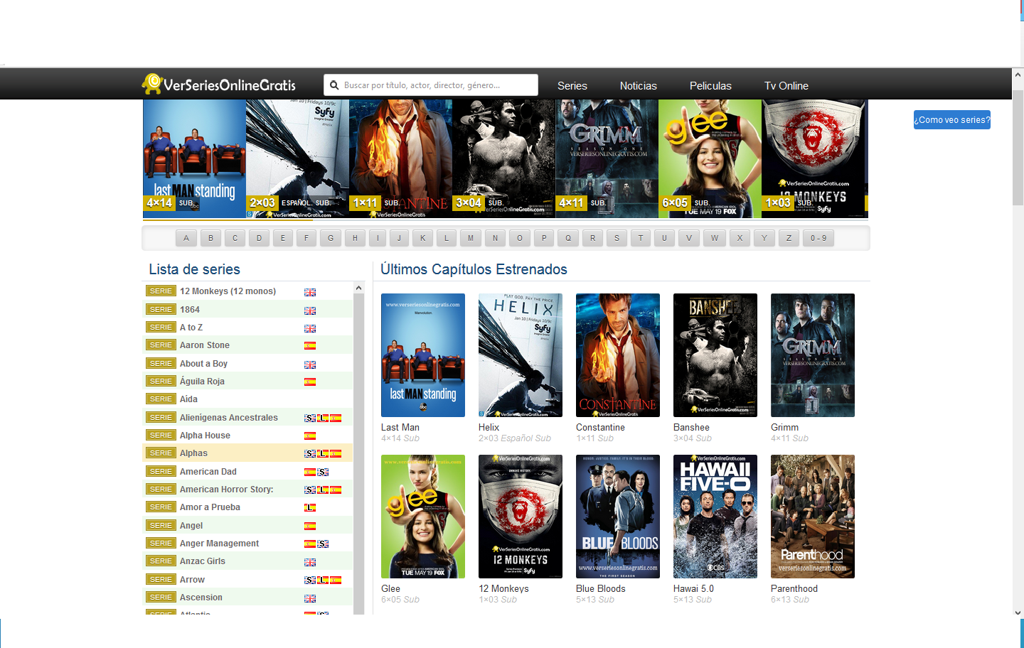Click the flag icon next to Angel
This screenshot has height=648, width=1024.
(310, 526)
